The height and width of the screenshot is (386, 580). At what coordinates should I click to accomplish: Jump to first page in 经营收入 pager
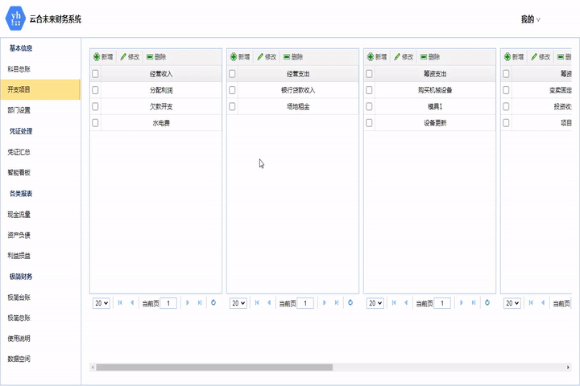click(x=120, y=303)
